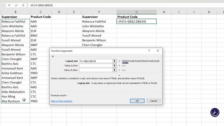This screenshot has width=224, height=126.
Task: Select John Wishlathe in column F
Action: (x=99, y=26)
